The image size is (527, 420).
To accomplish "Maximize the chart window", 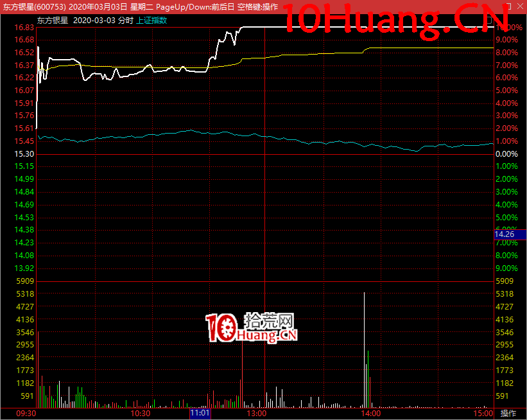I will coord(508,6).
